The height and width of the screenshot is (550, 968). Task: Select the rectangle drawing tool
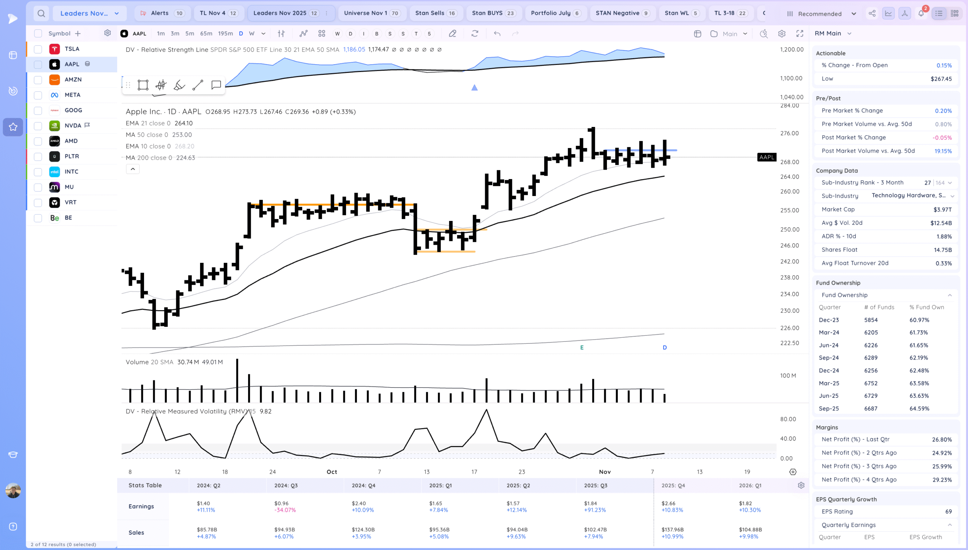pyautogui.click(x=143, y=85)
